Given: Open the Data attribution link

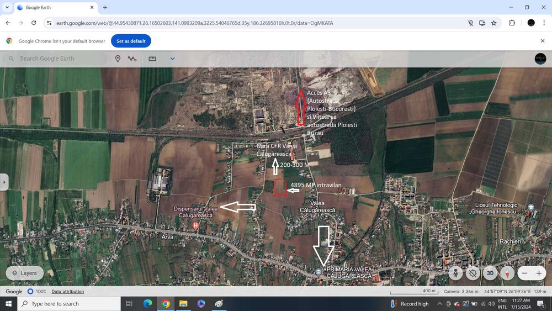Looking at the screenshot, I should tap(67, 291).
